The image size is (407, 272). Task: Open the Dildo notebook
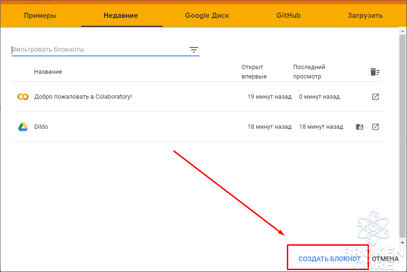[41, 127]
